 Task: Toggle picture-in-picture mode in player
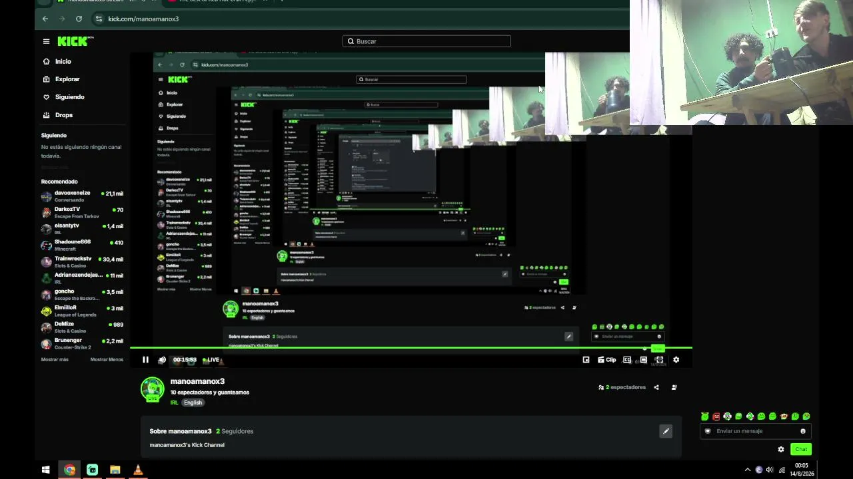(x=586, y=360)
